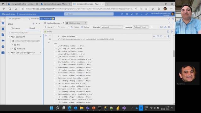Click the Publish all button
This screenshot has height=113, width=201.
(x=47, y=19)
